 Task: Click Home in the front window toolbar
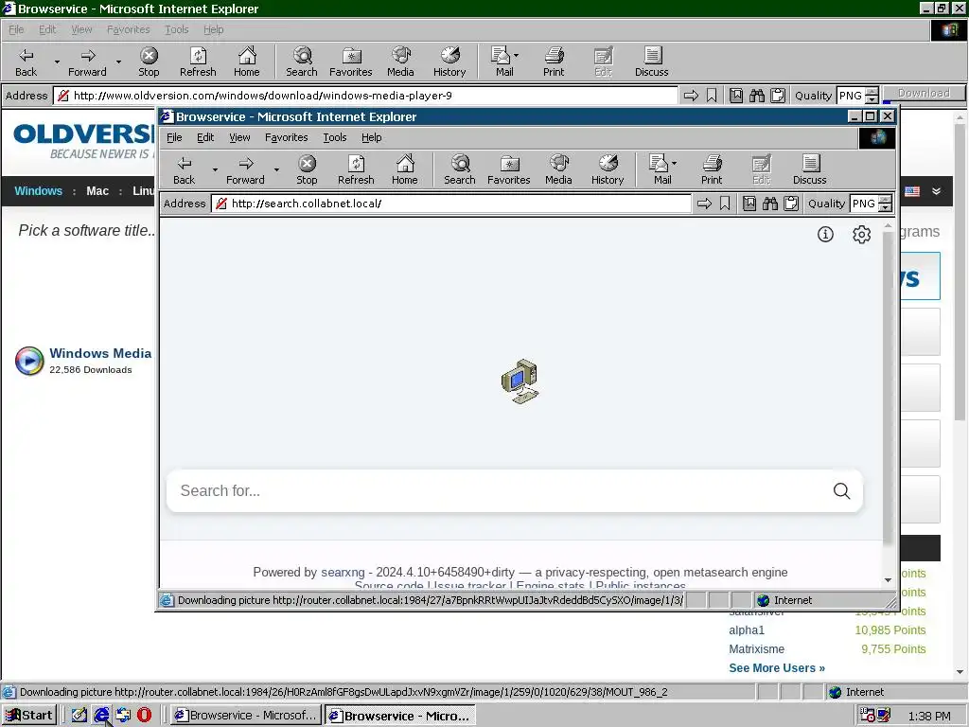[x=405, y=170]
